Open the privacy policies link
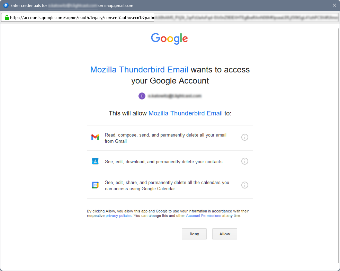This screenshot has height=271, width=340. pos(118,216)
